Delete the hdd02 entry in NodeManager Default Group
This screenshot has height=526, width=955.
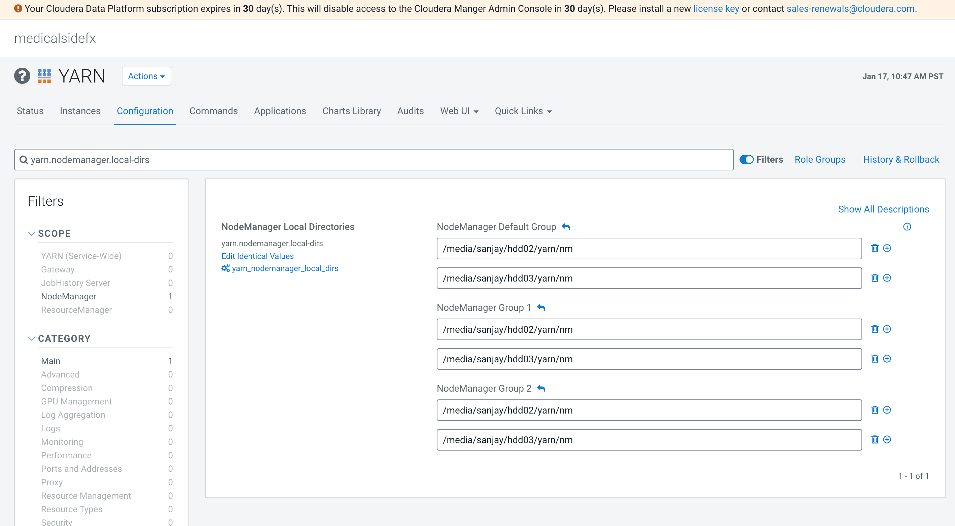pos(875,249)
